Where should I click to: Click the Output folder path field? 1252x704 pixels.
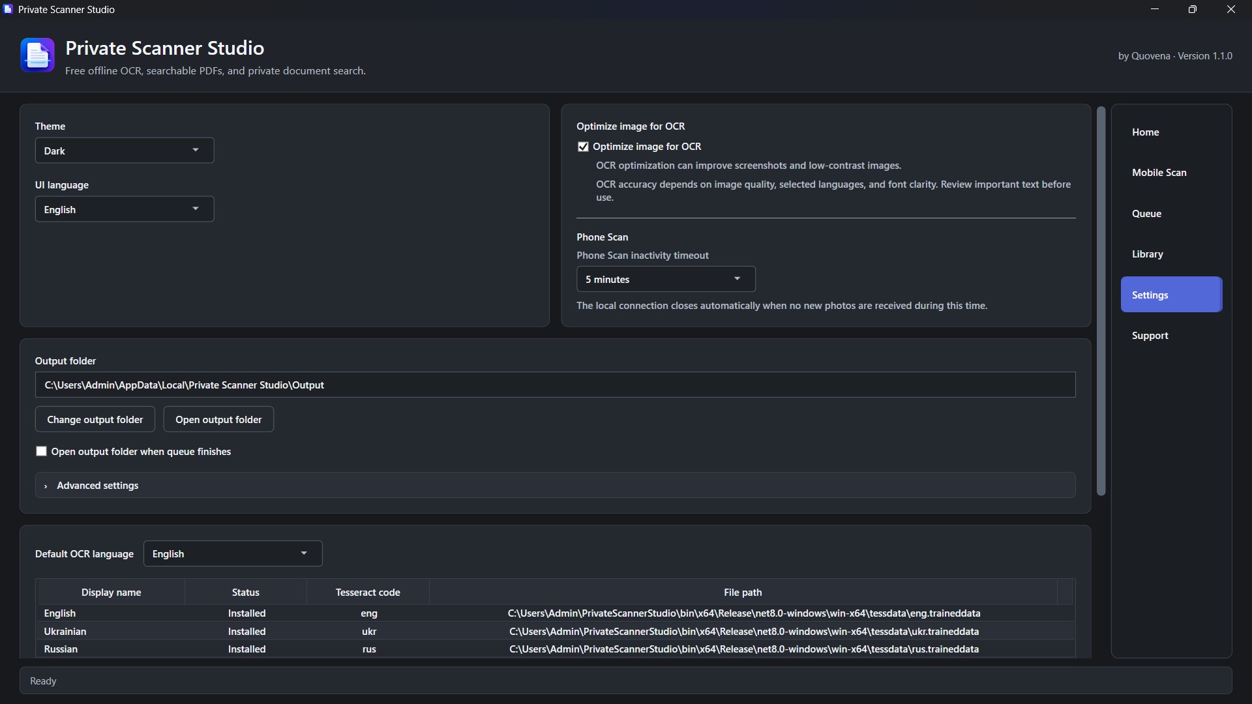555,385
